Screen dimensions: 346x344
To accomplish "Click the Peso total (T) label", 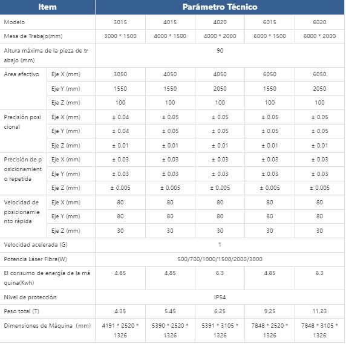I will coord(21,311).
